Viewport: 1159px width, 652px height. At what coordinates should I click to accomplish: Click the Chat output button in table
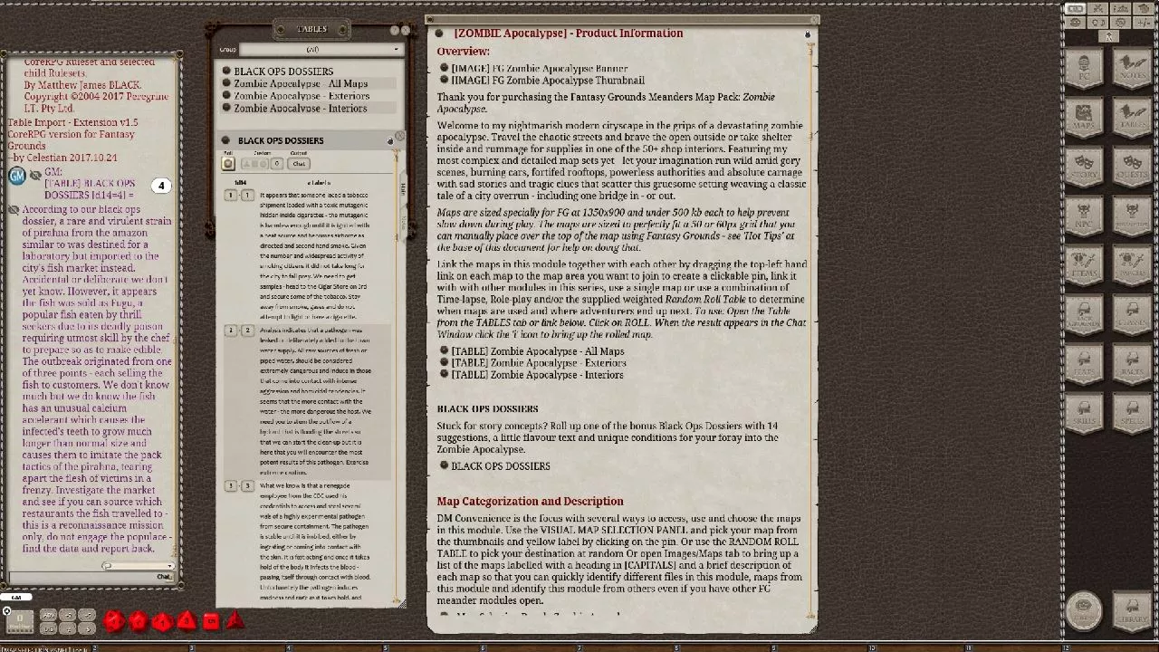pos(299,164)
